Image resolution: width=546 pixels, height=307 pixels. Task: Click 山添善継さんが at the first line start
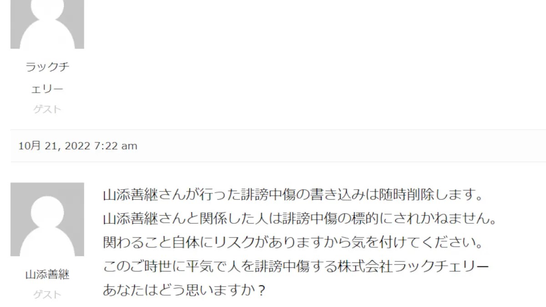click(152, 196)
